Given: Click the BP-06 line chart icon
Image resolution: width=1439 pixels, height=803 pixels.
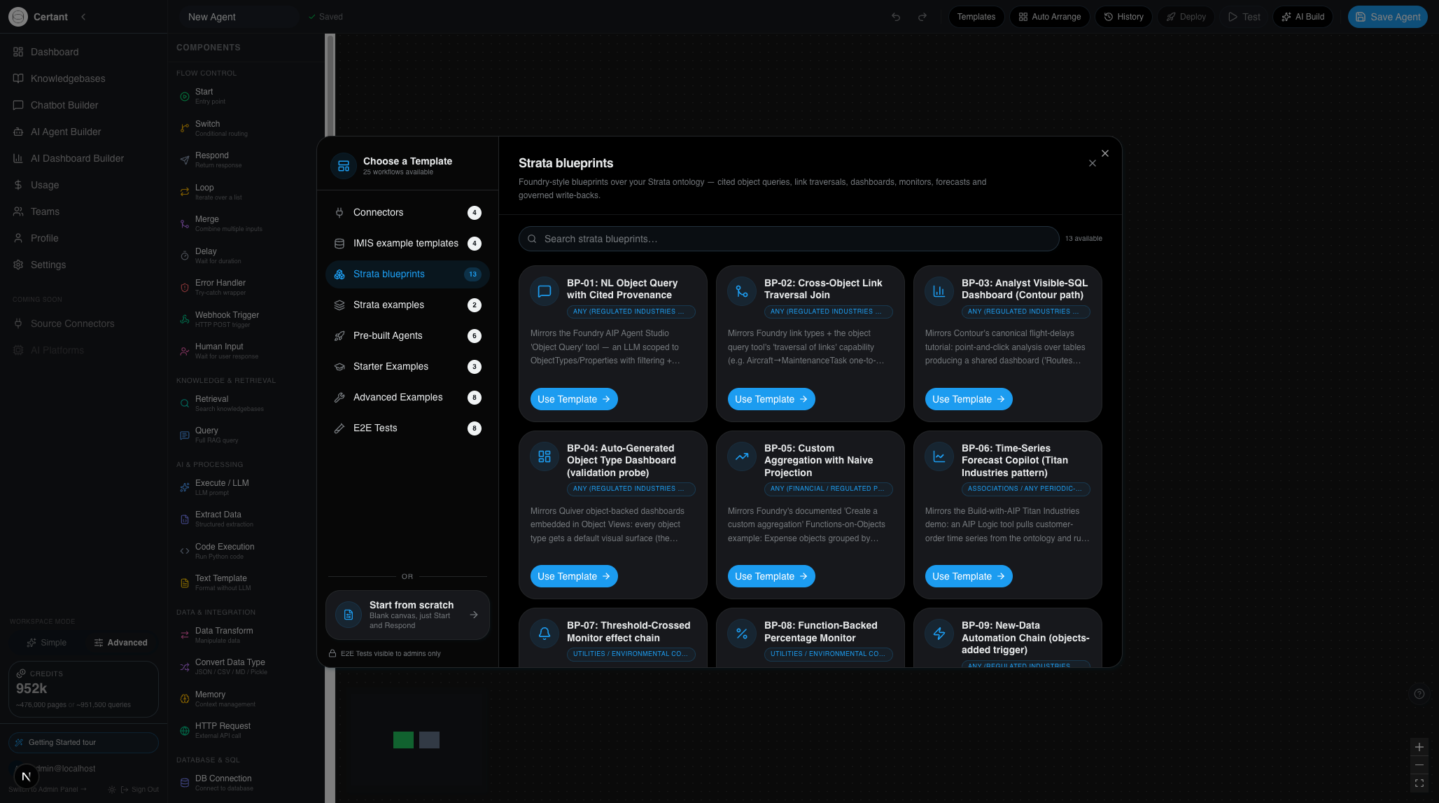Looking at the screenshot, I should [x=939, y=456].
